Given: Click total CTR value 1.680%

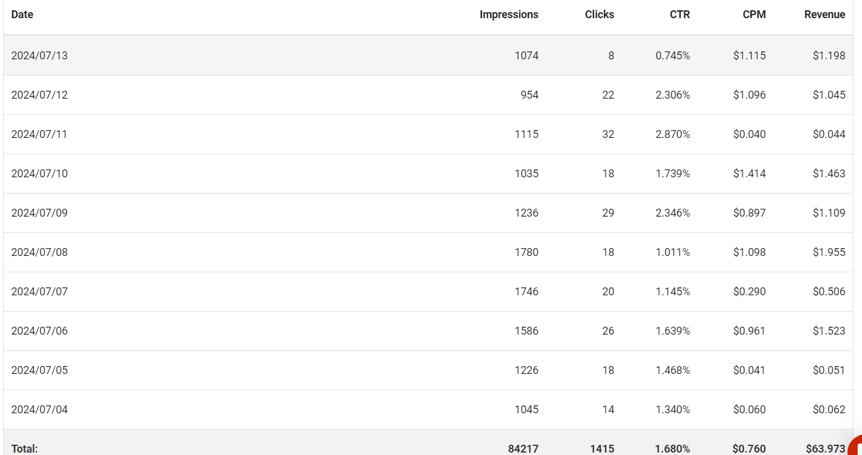Looking at the screenshot, I should pyautogui.click(x=672, y=449).
